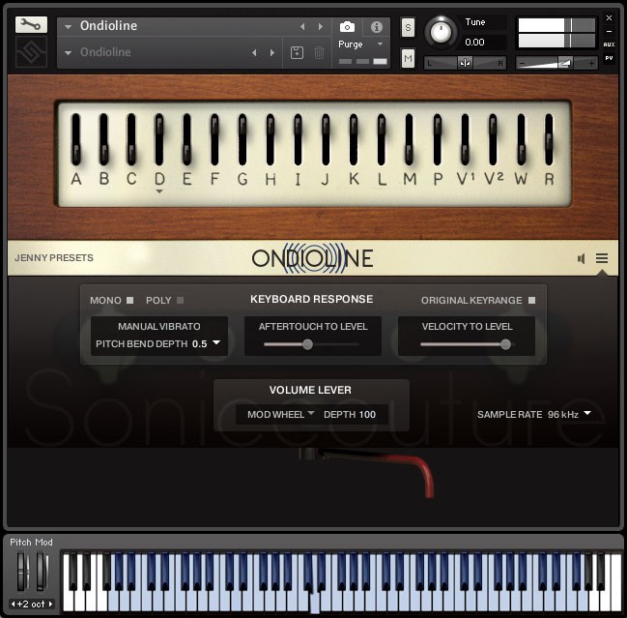Open JENNY PRESETS menu

tap(54, 258)
